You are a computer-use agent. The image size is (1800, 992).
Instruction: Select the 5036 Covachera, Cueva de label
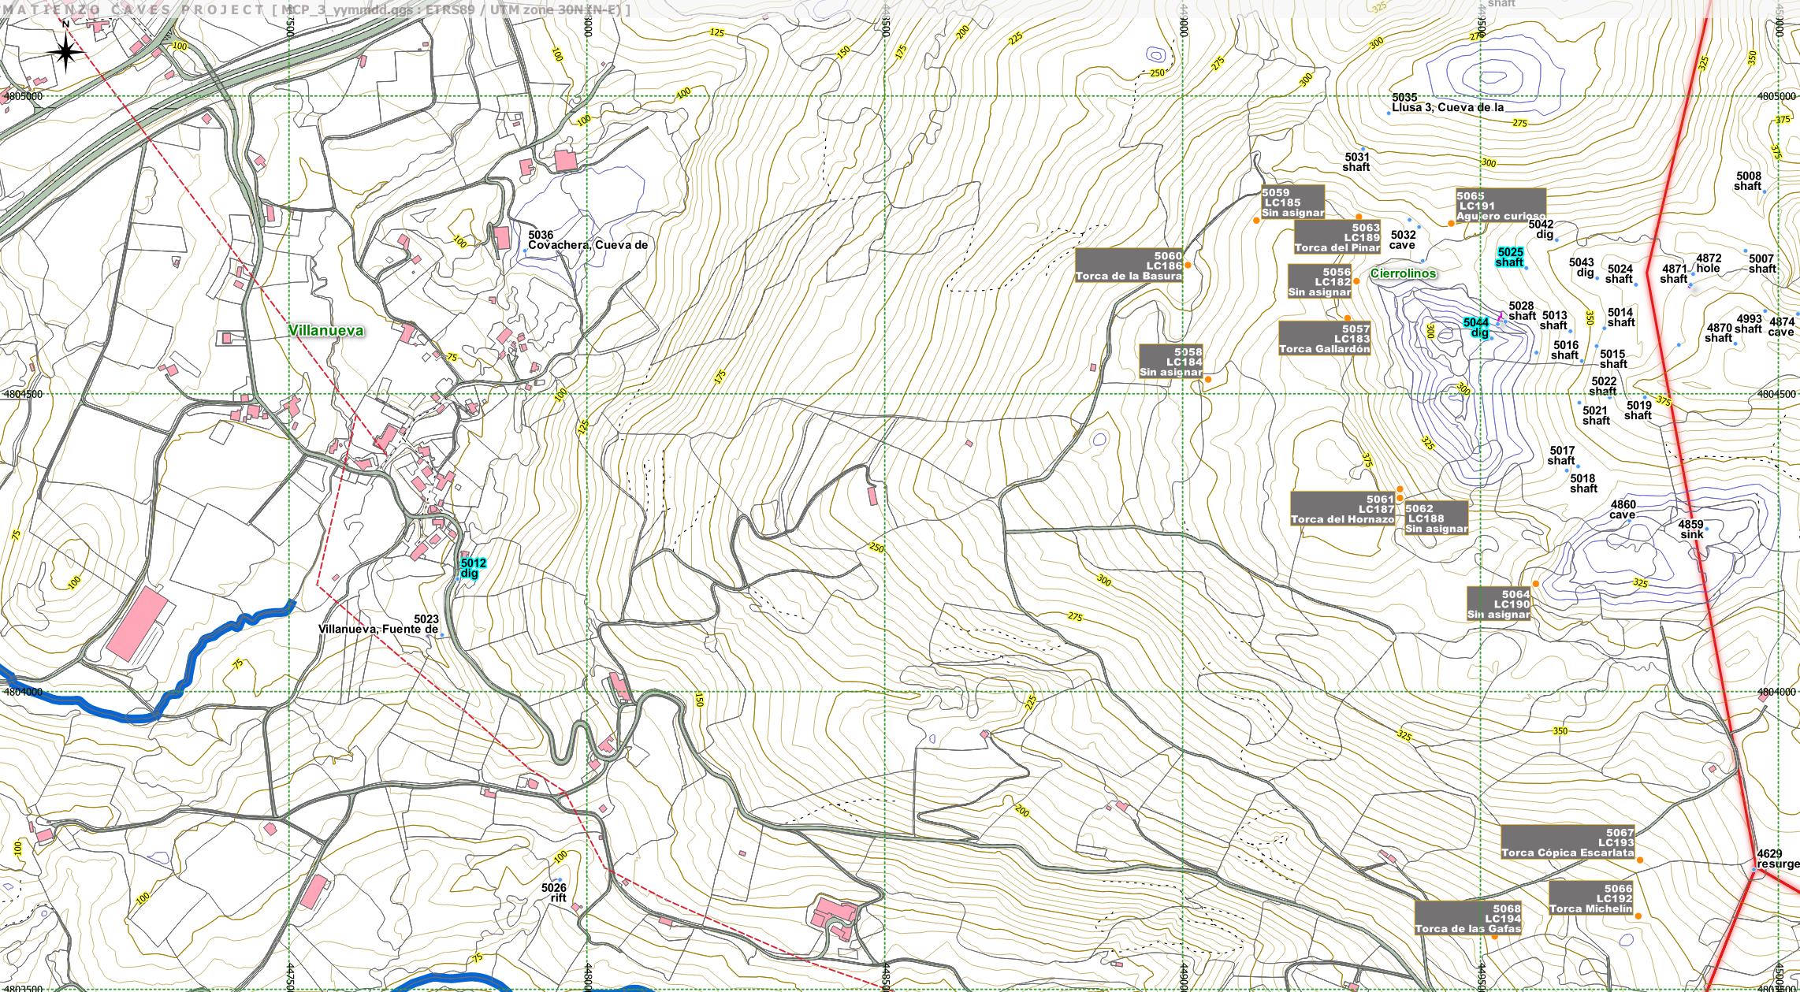point(588,240)
